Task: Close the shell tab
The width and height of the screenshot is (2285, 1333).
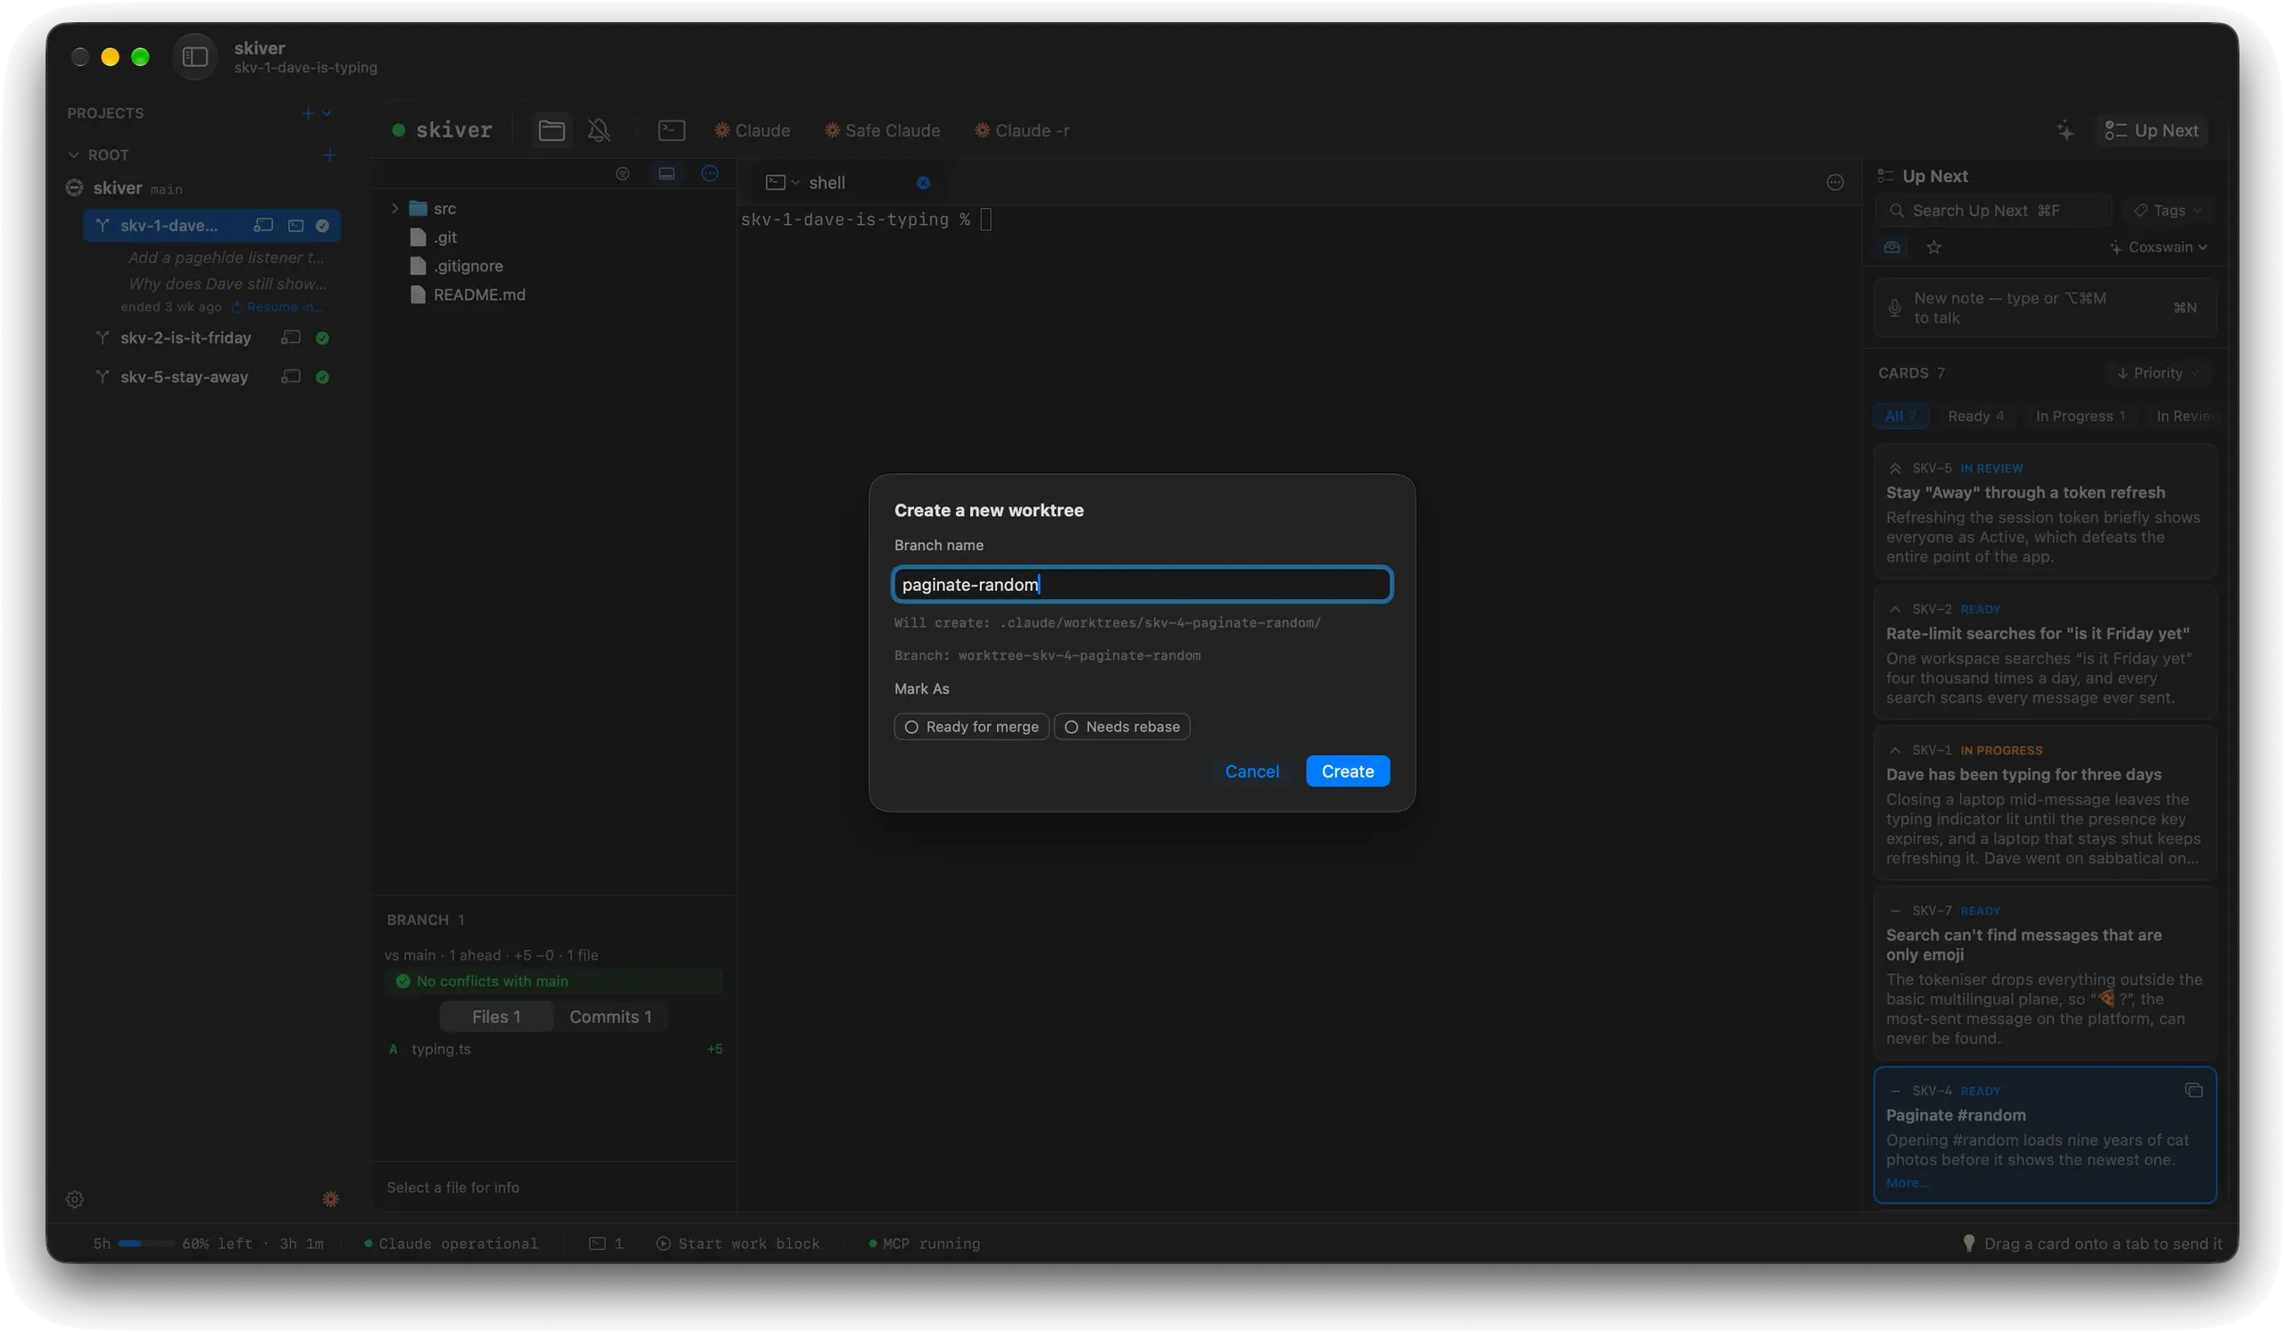Action: 923,182
